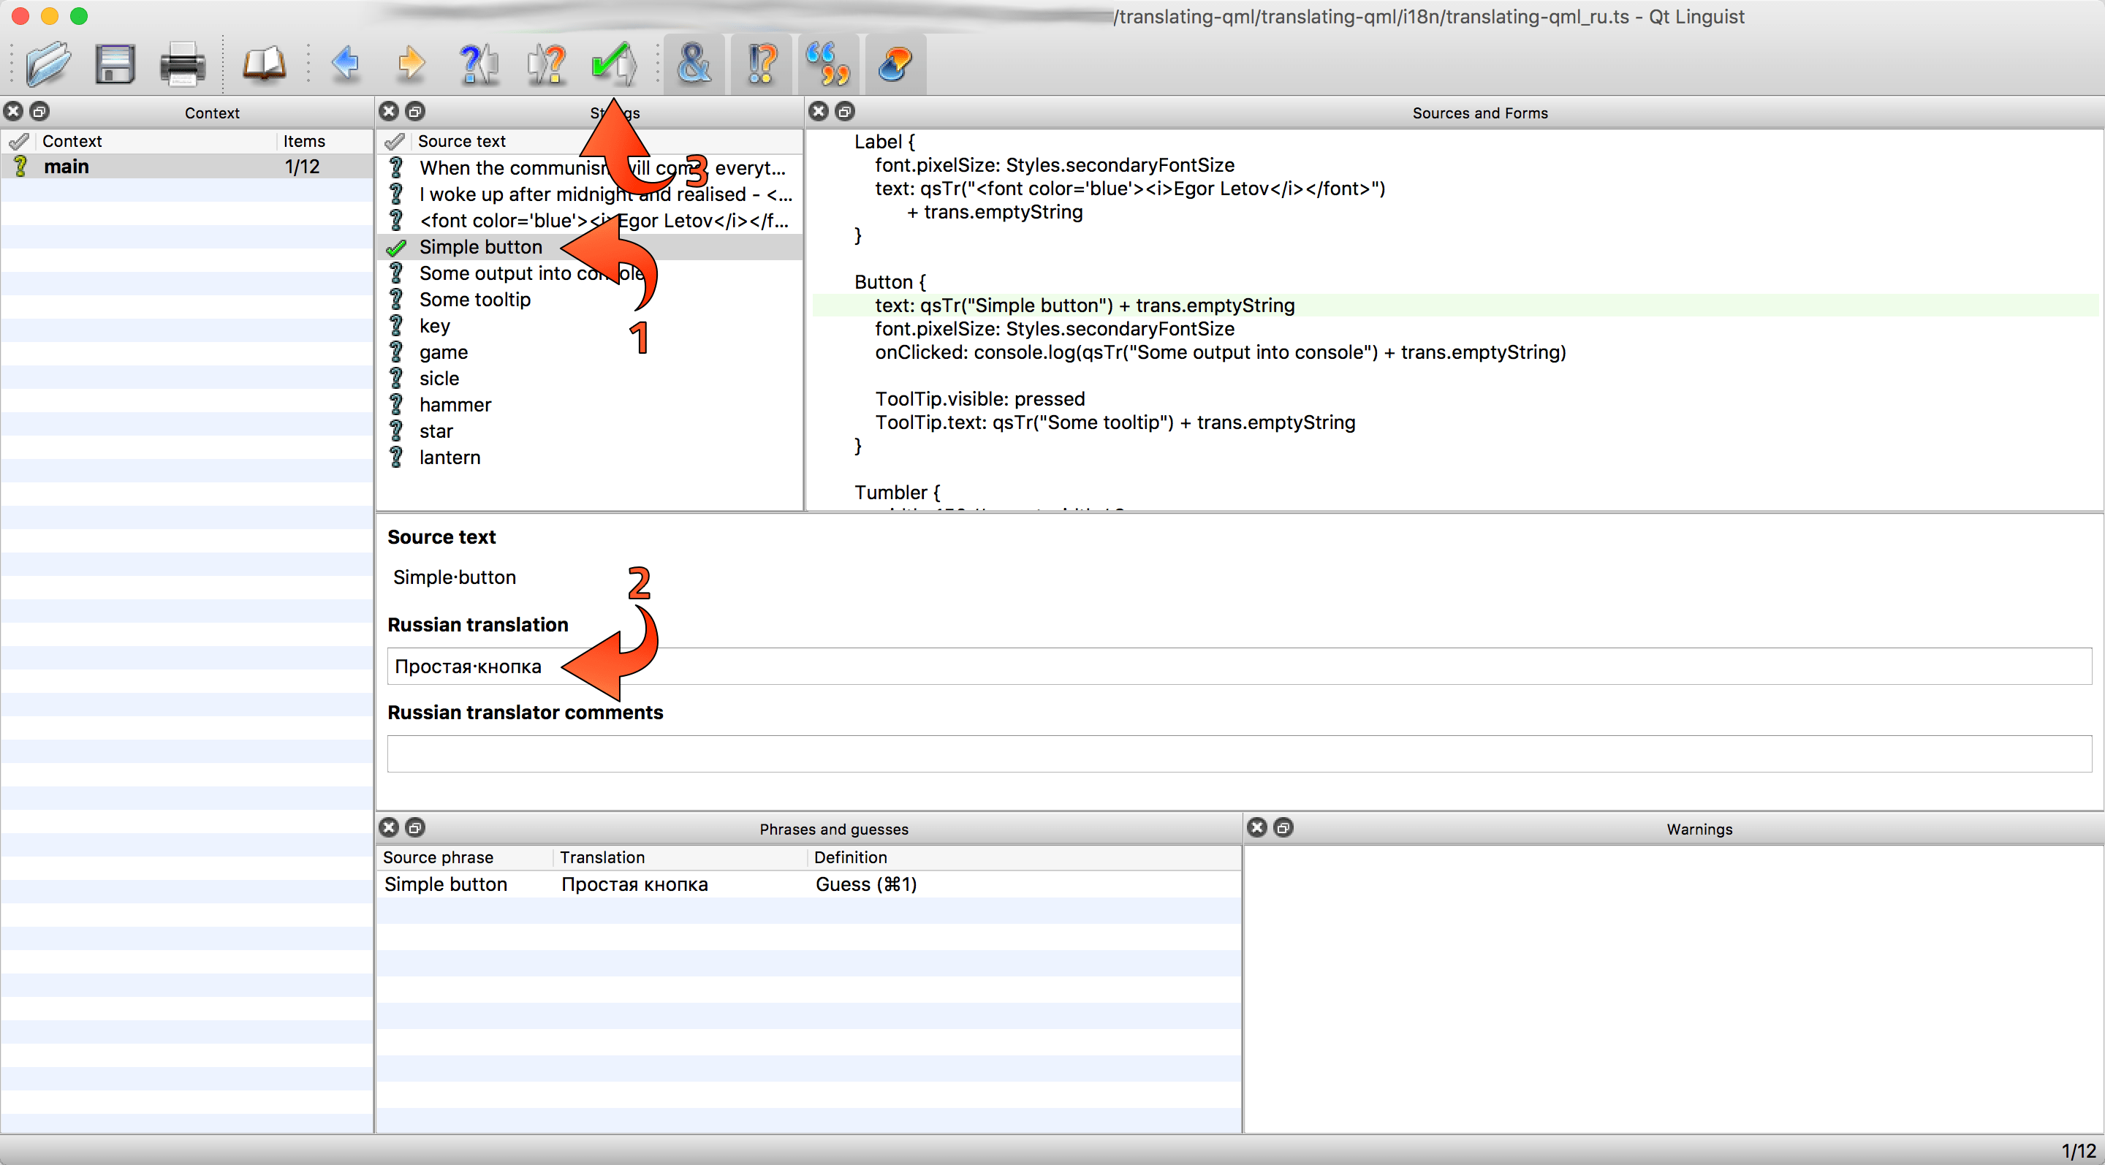Click the Russian translation input field
The image size is (2105, 1165).
981,667
